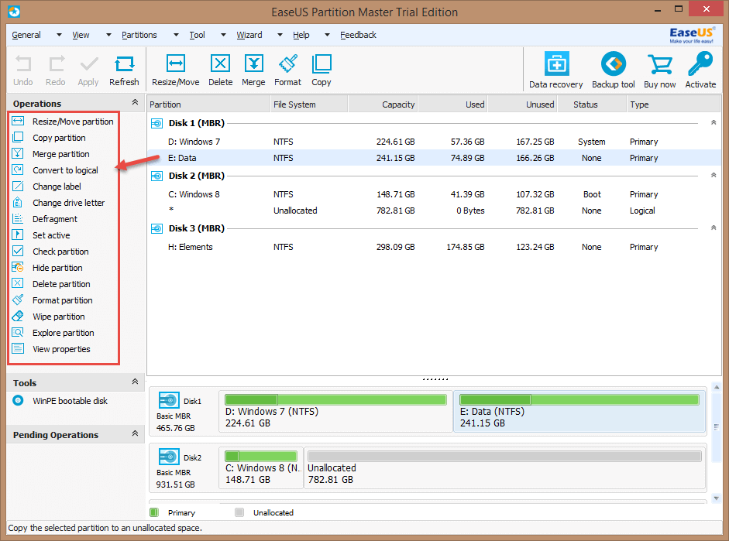Open the Help menu
This screenshot has height=541, width=729.
(x=301, y=35)
